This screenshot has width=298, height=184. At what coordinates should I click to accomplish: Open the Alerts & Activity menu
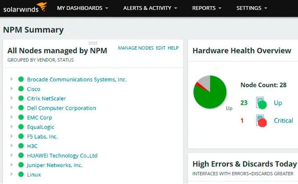tap(150, 8)
